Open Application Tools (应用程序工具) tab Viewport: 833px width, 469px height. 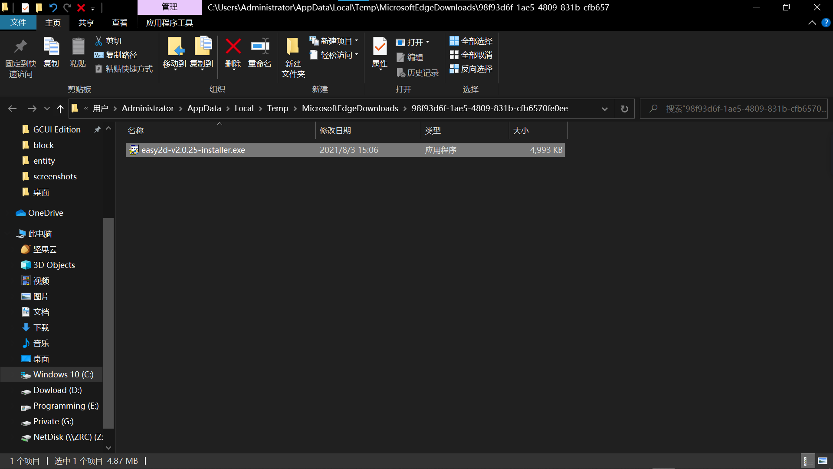click(170, 23)
